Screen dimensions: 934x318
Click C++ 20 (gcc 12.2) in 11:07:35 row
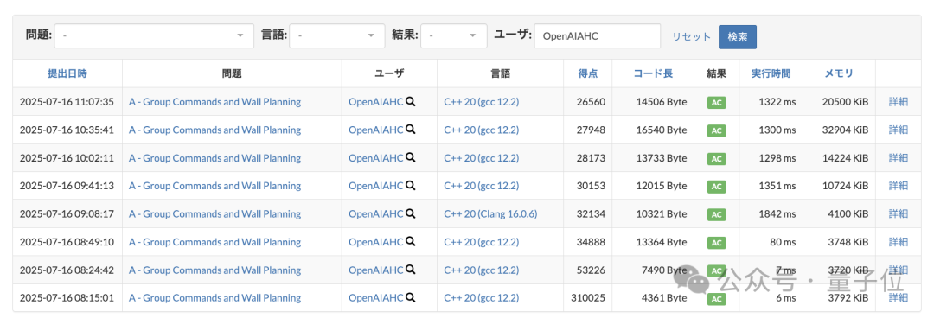pyautogui.click(x=482, y=102)
